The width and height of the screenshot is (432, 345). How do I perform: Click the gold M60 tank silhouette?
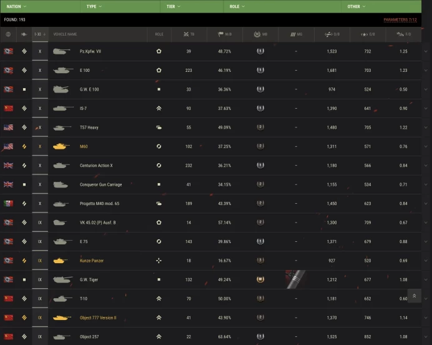[61, 146]
